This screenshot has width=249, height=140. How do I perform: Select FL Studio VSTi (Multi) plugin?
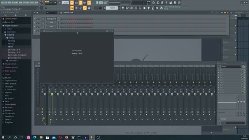coord(18,55)
